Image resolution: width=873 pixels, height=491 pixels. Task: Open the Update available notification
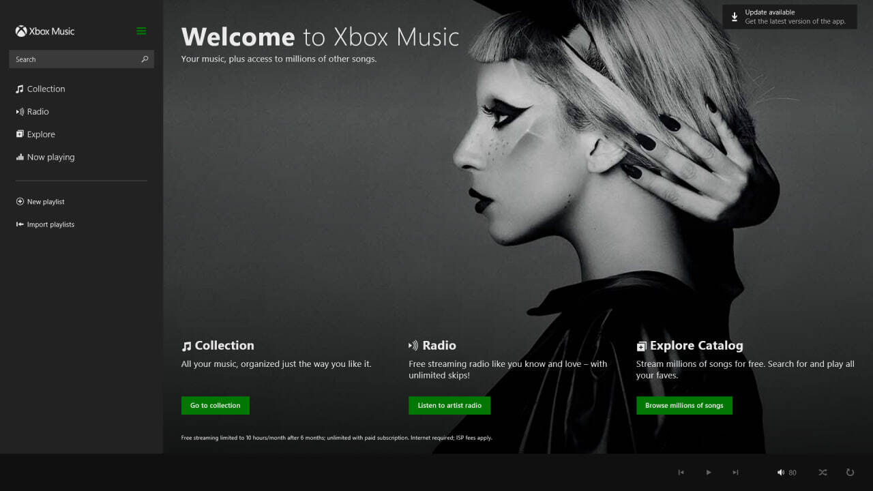790,17
